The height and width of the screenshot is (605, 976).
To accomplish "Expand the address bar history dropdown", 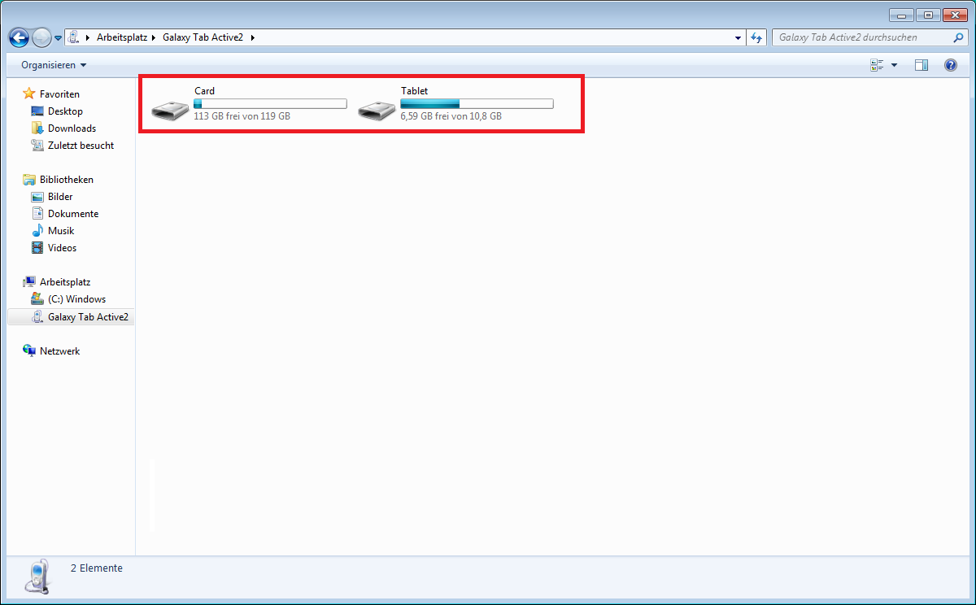I will click(x=738, y=37).
